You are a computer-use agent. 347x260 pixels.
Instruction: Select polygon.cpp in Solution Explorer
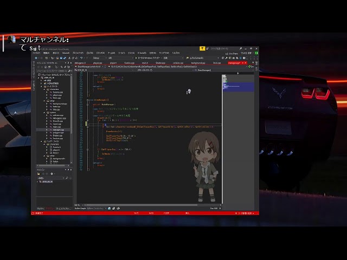pos(59,133)
